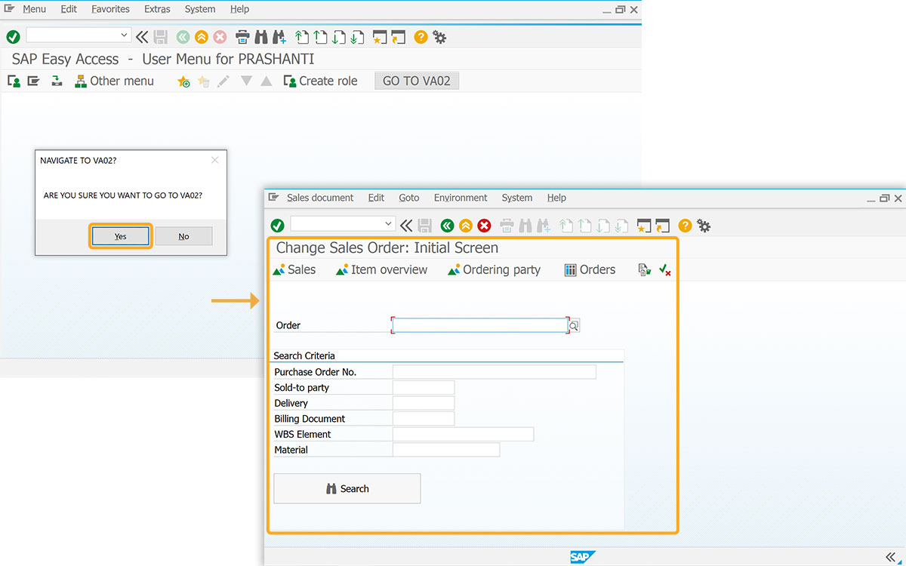Click Print icon in Easy Access toolbar
This screenshot has width=906, height=566.
click(x=242, y=36)
